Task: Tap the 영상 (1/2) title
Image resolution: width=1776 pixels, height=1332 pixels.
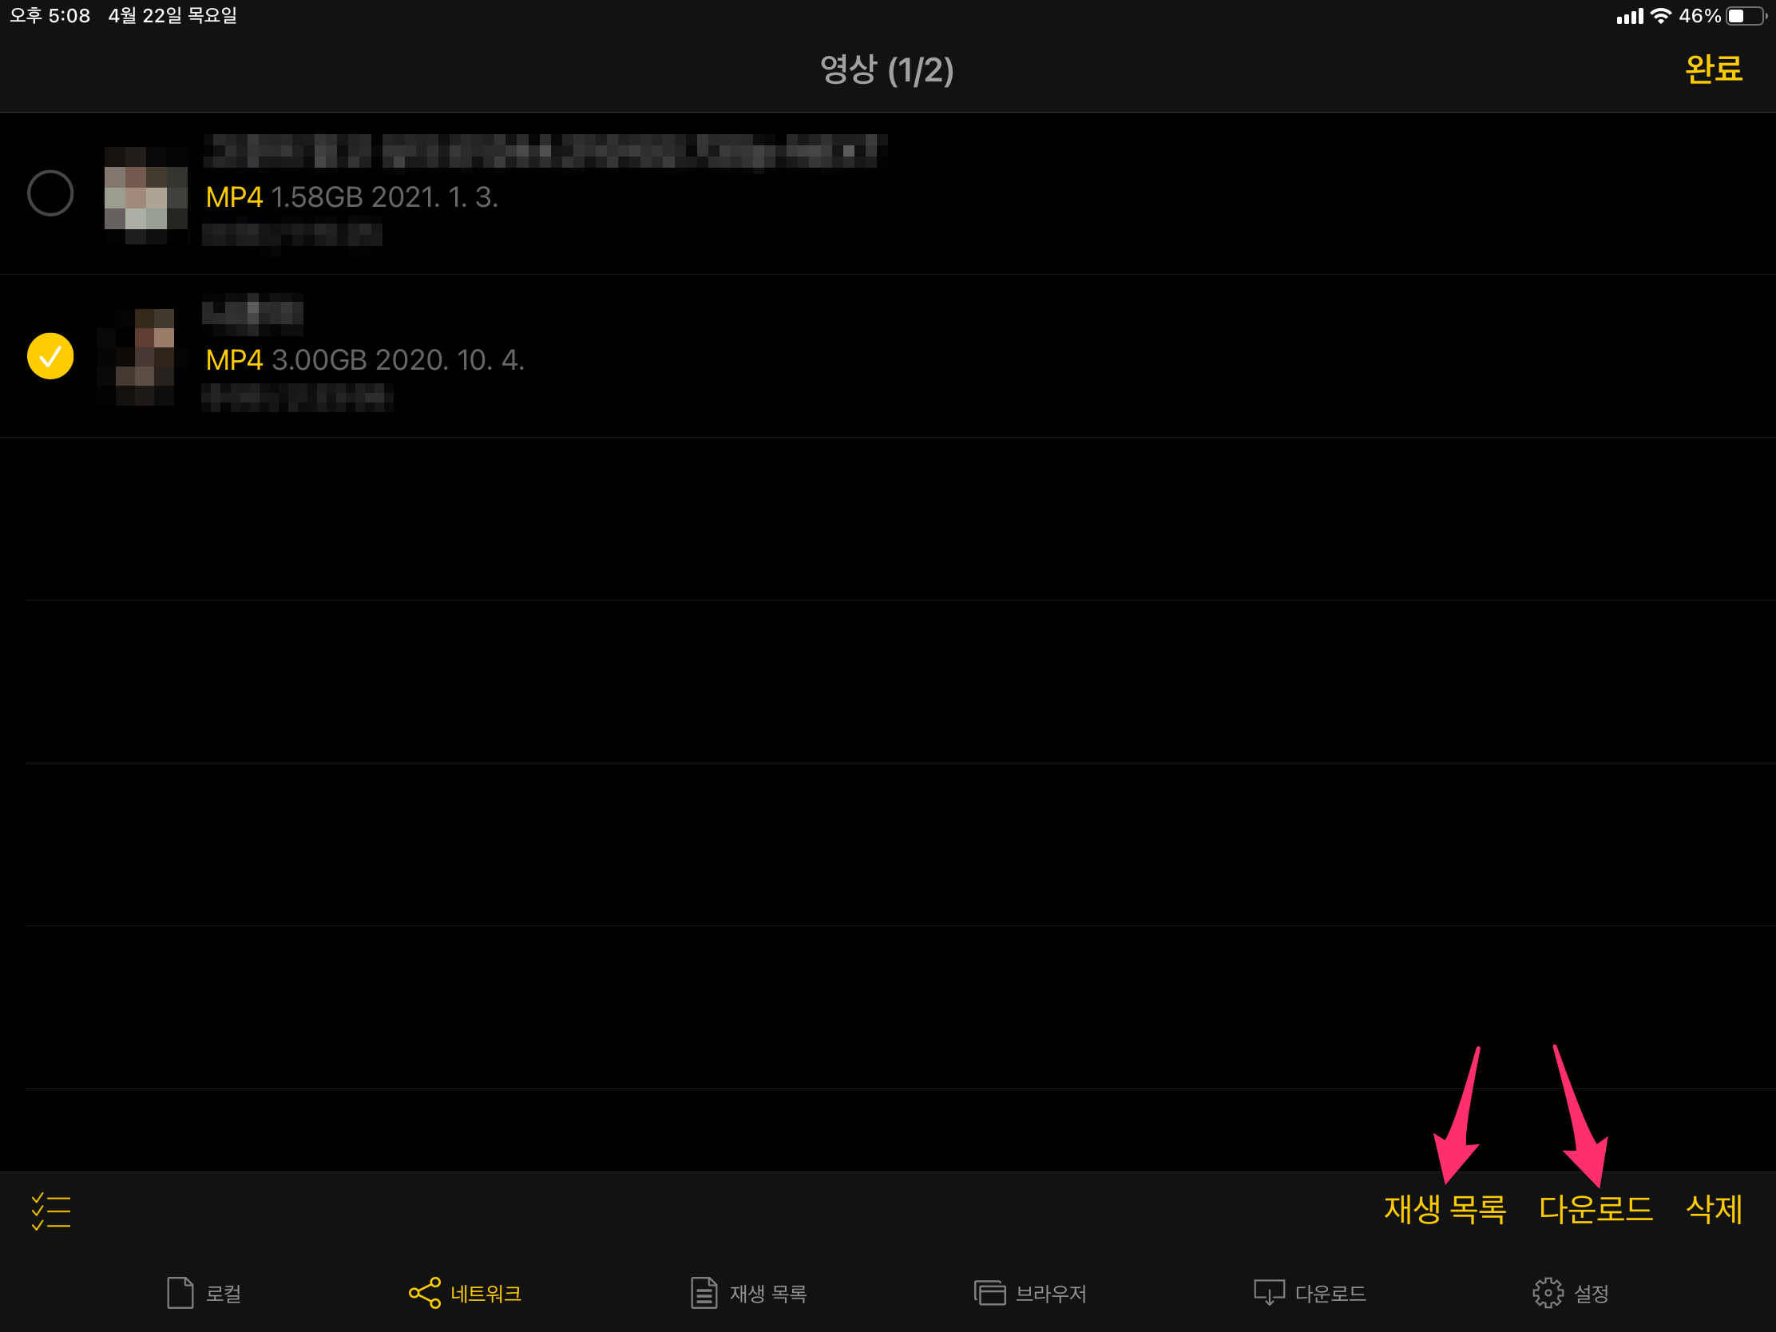Action: pyautogui.click(x=886, y=69)
